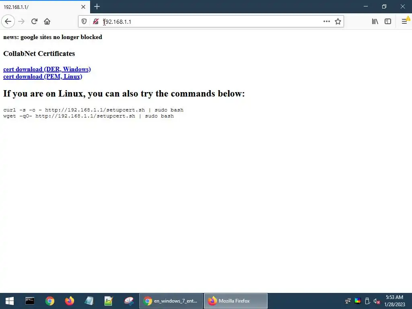Open the notebook app taskbar icon

[x=89, y=301]
